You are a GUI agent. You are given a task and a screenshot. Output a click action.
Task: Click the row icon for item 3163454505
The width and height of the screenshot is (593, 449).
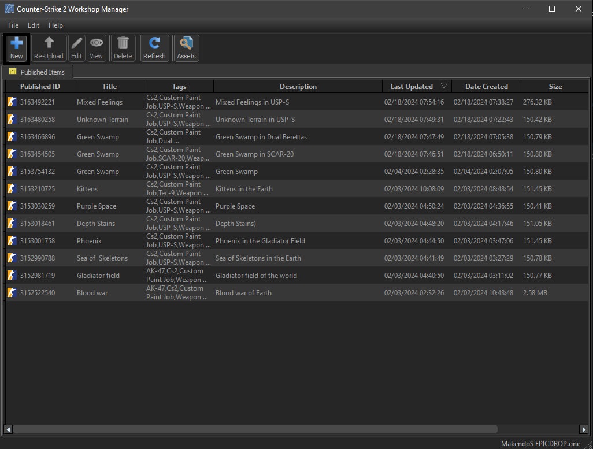[12, 154]
